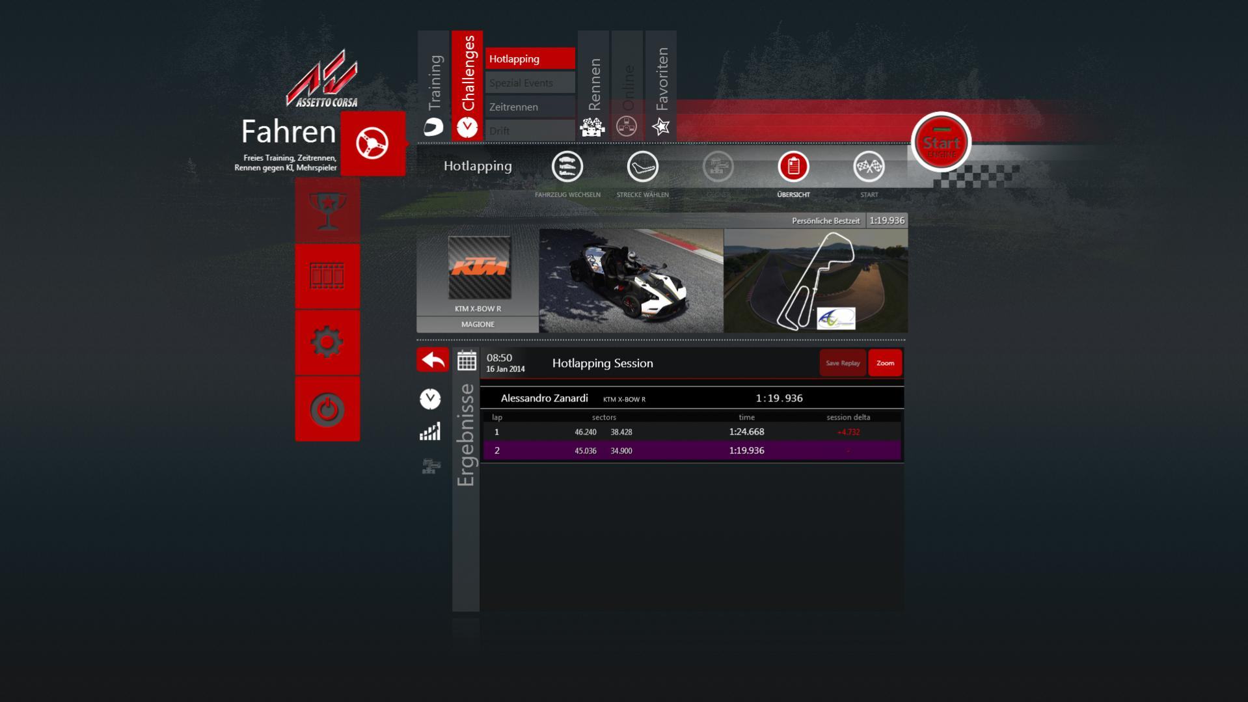Click the checkered flag icon under Rennen

coord(592,126)
